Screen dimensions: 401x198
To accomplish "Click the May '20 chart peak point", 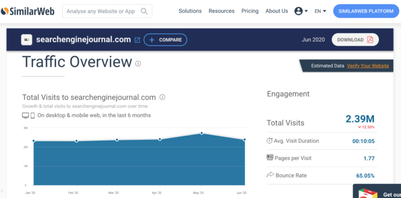I will pyautogui.click(x=202, y=133).
